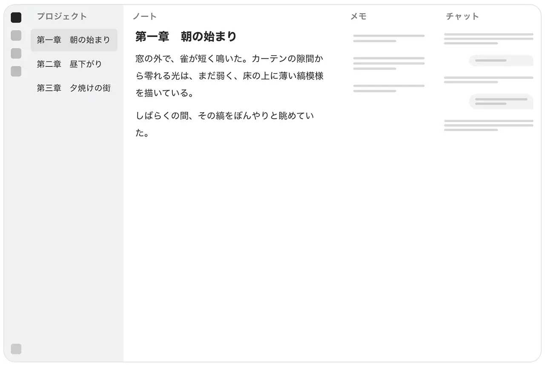Viewport: 545px width, 365px height.
Task: Click the dark active icon in sidebar rail
Action: (x=16, y=17)
